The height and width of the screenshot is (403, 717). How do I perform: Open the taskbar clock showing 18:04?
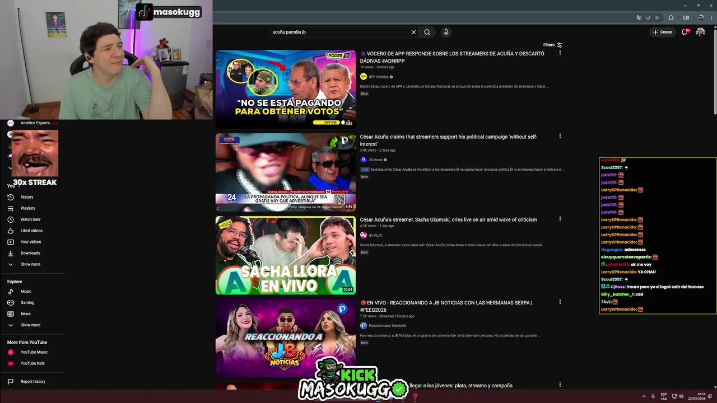697,396
